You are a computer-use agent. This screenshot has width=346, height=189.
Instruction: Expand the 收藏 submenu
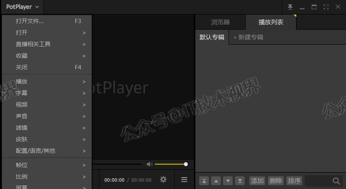coord(47,56)
